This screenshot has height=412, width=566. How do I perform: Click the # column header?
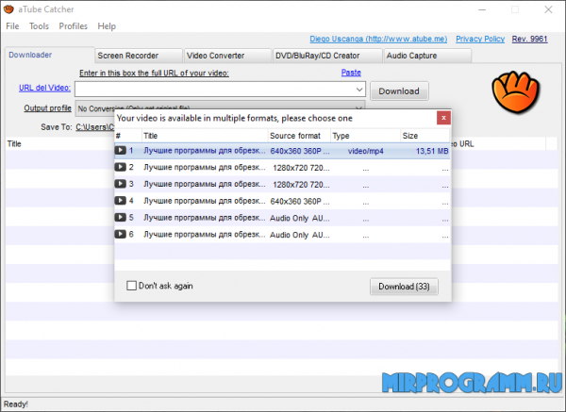click(x=127, y=136)
